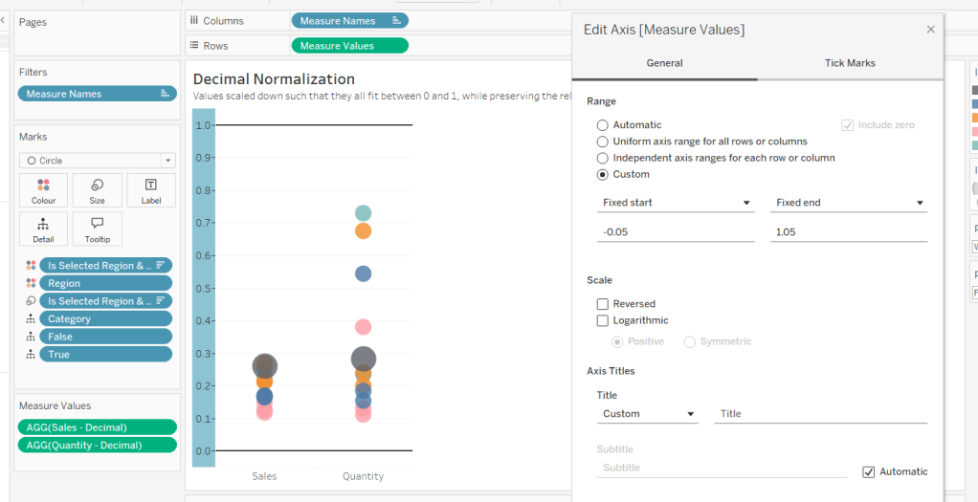Click the detail icon beside the Category pill
The width and height of the screenshot is (978, 502).
pyautogui.click(x=31, y=319)
